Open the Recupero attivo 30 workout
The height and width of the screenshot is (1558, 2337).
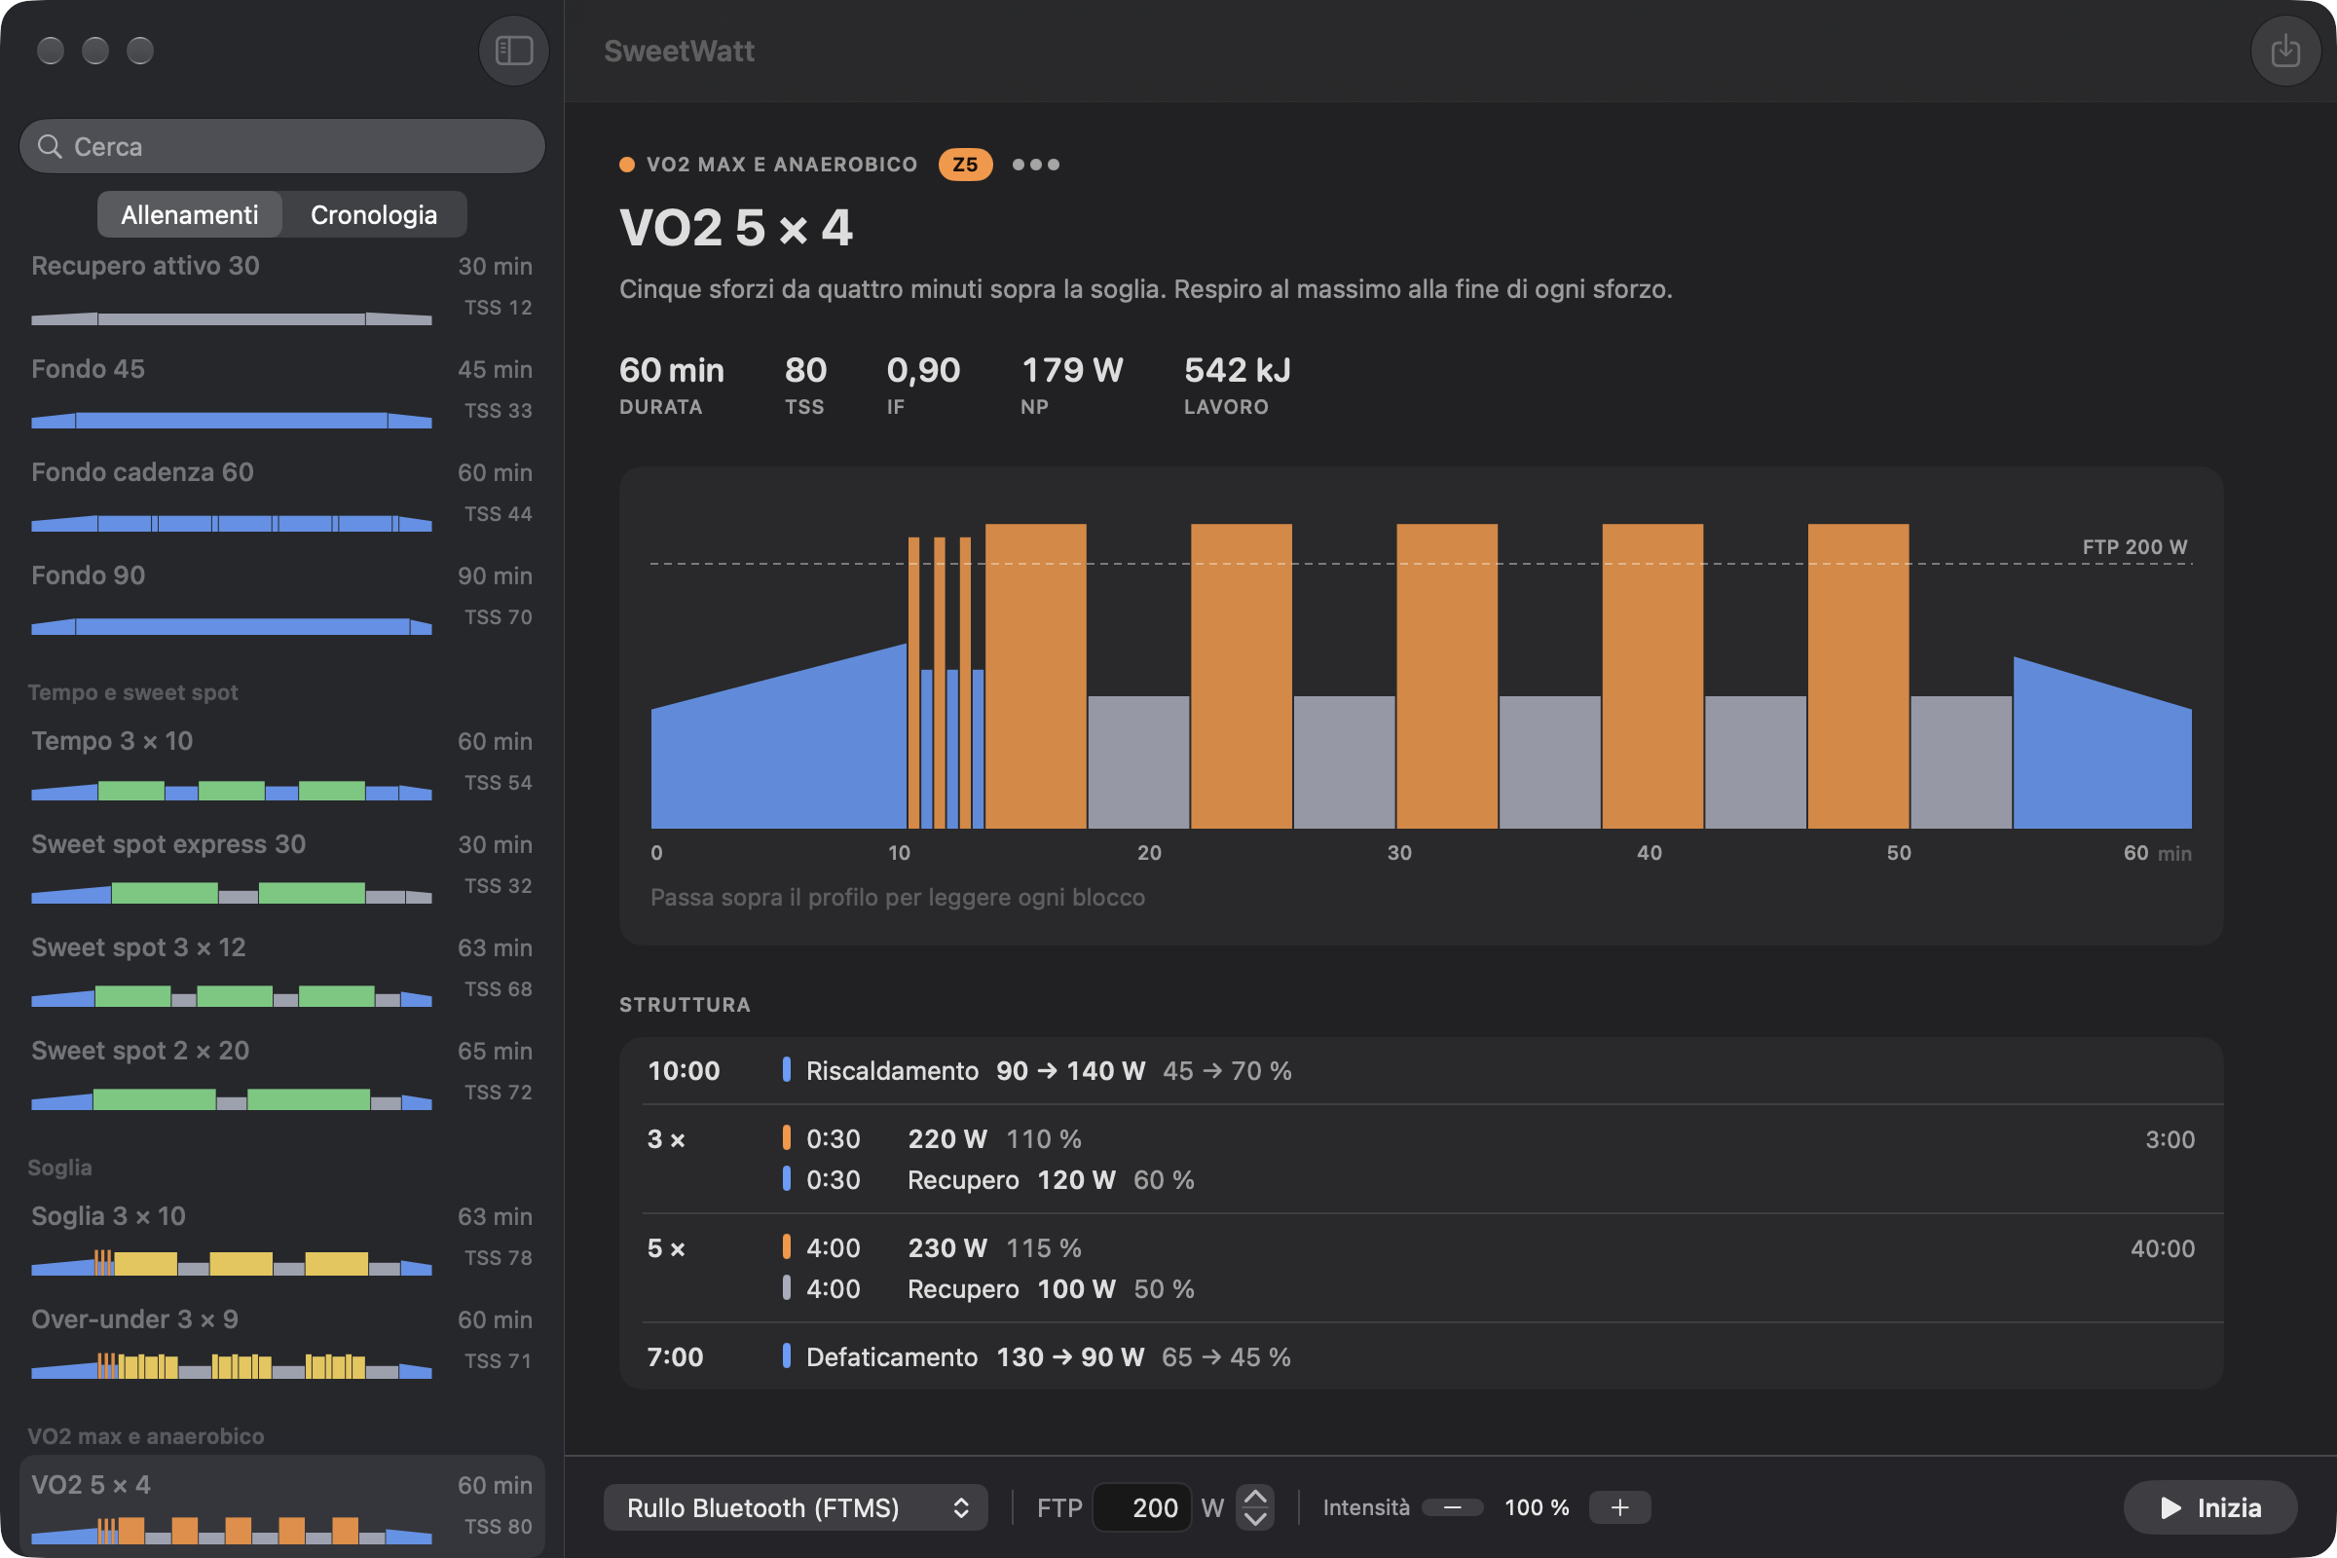282,289
